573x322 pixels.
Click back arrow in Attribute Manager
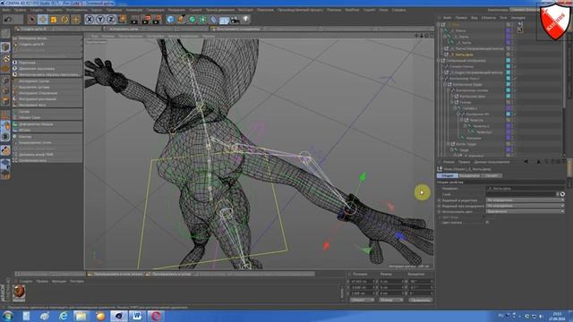coord(526,162)
